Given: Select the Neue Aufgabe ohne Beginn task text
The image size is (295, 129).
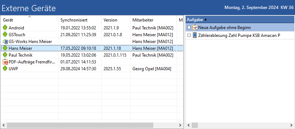Looking at the screenshot, I should 224,28.
